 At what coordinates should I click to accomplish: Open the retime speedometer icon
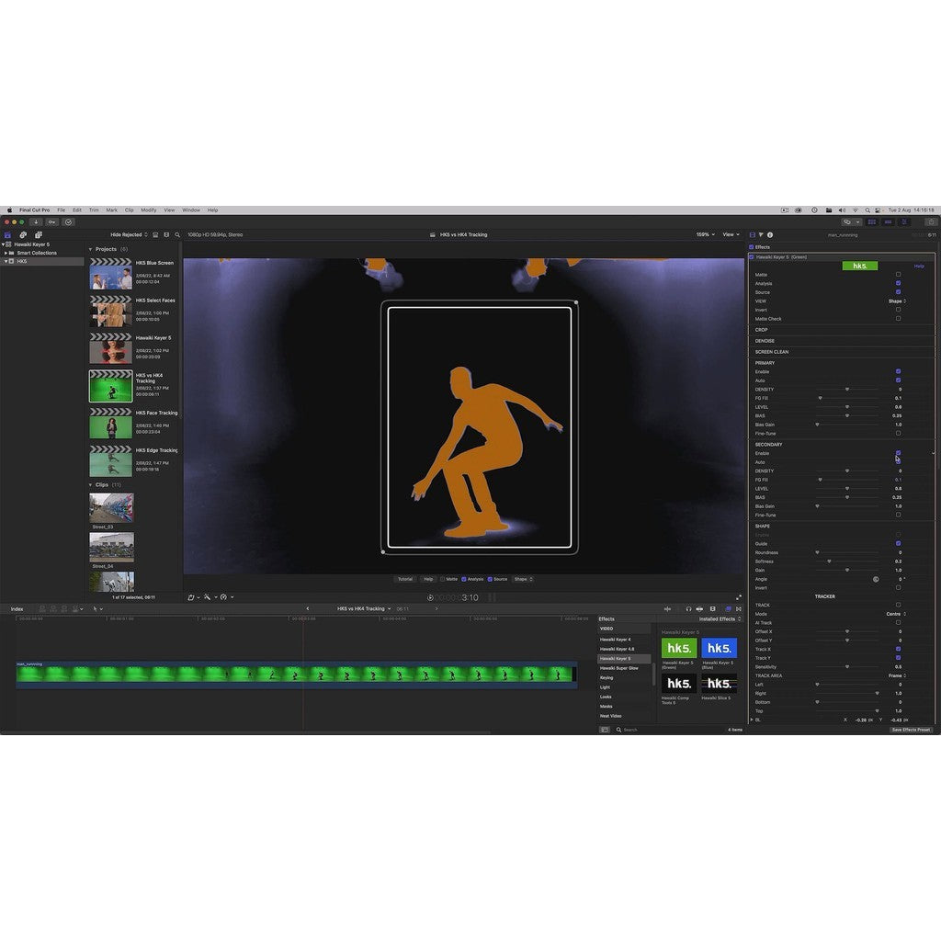[x=223, y=597]
